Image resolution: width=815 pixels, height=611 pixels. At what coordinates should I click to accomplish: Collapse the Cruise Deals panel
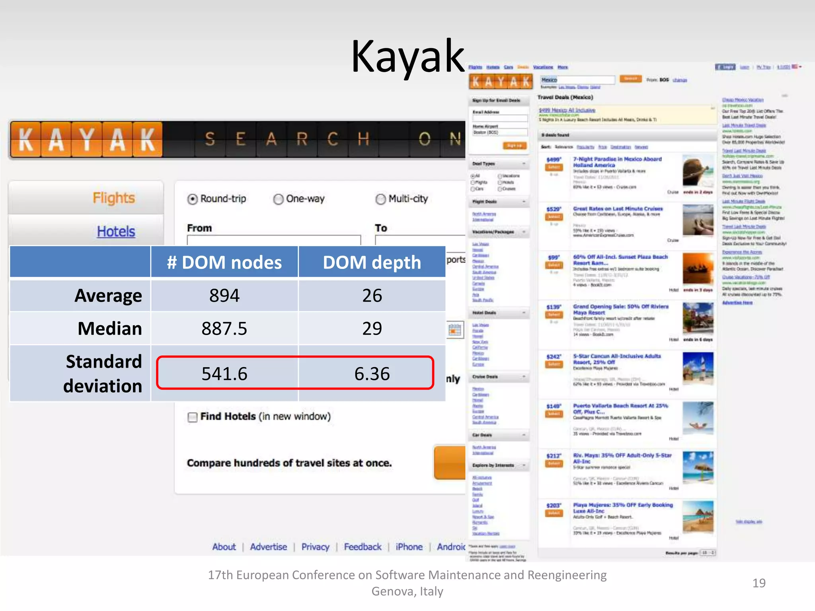[x=524, y=377]
